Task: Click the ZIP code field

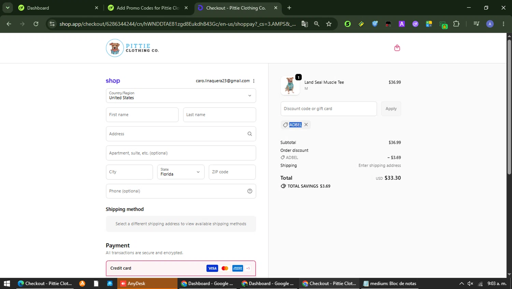Action: 232,172
